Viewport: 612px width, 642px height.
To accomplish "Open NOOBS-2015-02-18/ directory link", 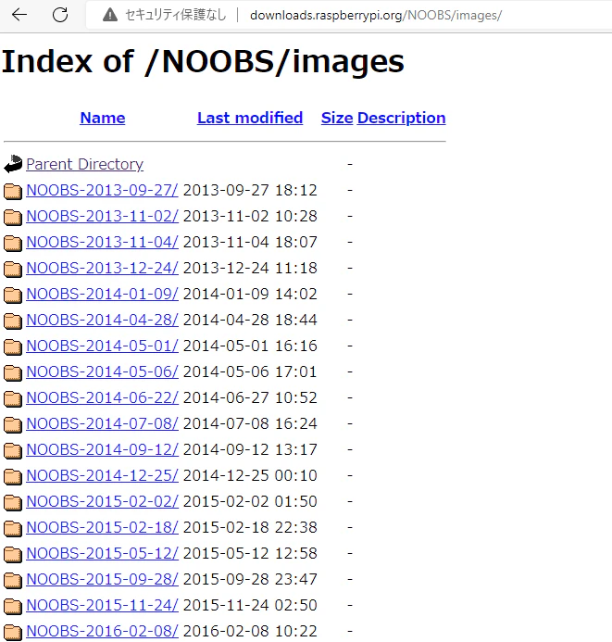I will coord(102,527).
